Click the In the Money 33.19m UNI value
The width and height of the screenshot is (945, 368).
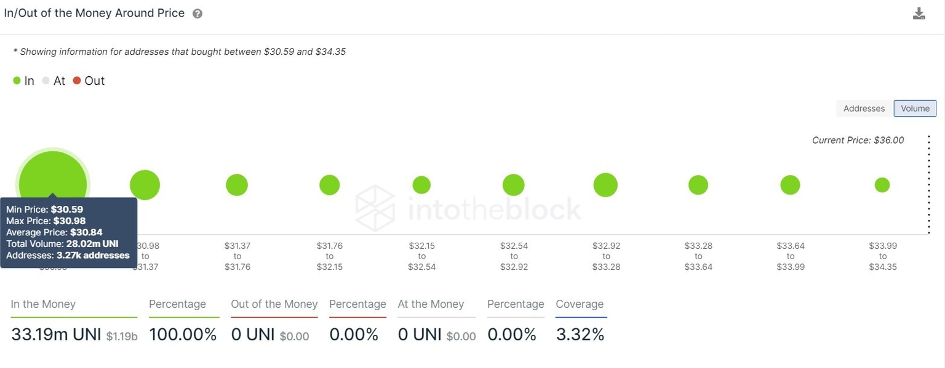56,335
